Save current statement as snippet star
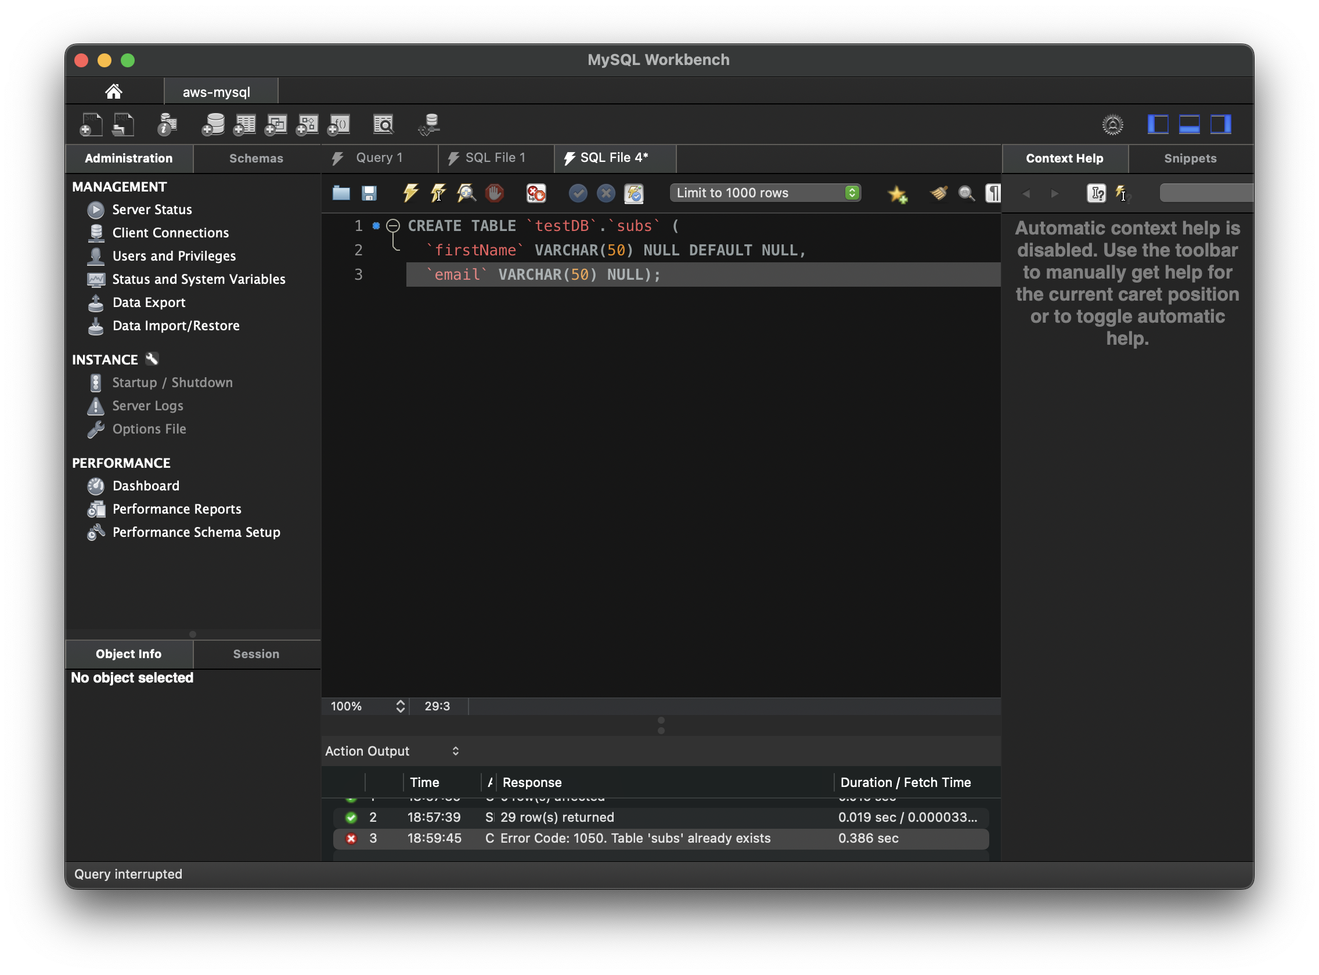 [x=898, y=194]
